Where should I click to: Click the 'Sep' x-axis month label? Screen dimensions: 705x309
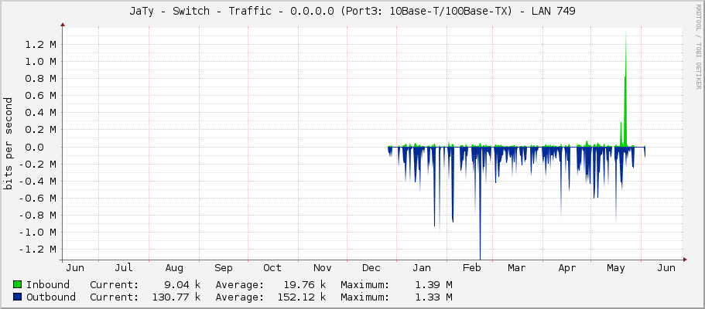223,268
